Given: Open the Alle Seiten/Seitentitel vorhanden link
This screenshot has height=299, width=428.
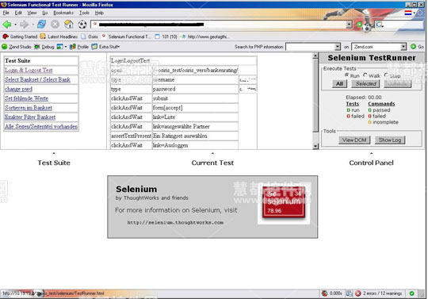Looking at the screenshot, I should [x=41, y=126].
